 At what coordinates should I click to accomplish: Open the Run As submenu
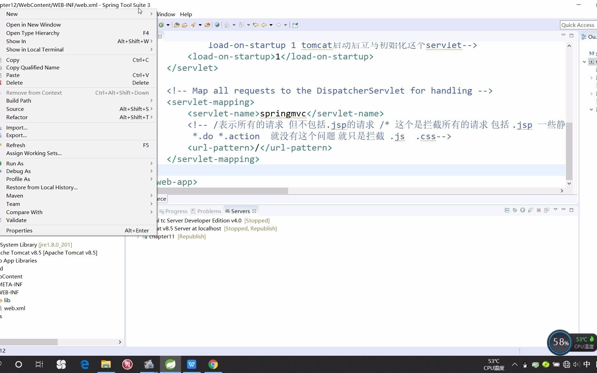click(x=78, y=163)
